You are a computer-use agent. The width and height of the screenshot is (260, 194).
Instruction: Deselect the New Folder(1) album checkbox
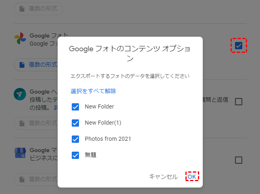75,123
